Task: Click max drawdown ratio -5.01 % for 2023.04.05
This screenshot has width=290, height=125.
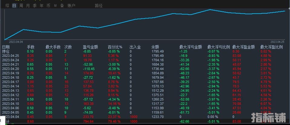Action: (x=213, y=112)
